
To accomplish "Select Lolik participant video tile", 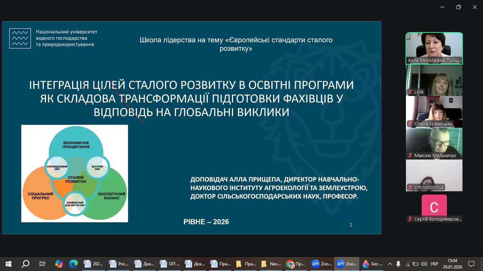I will pyautogui.click(x=434, y=80).
